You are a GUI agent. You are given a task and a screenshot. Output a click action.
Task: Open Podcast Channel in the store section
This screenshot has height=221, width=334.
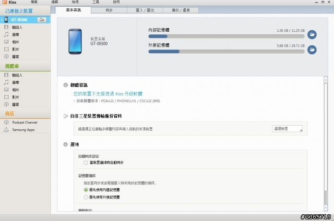click(25, 122)
